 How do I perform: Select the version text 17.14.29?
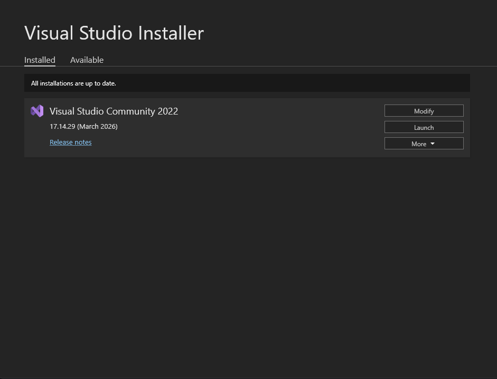click(x=62, y=126)
